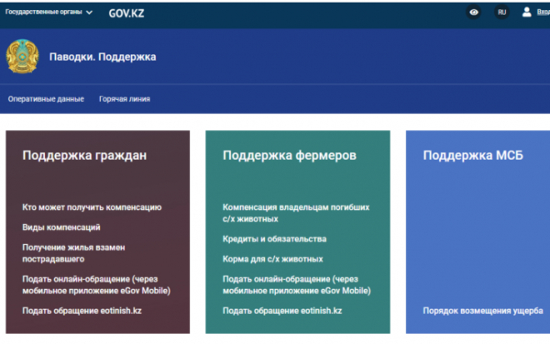Expand the Государственные органы dropdown

[x=49, y=12]
